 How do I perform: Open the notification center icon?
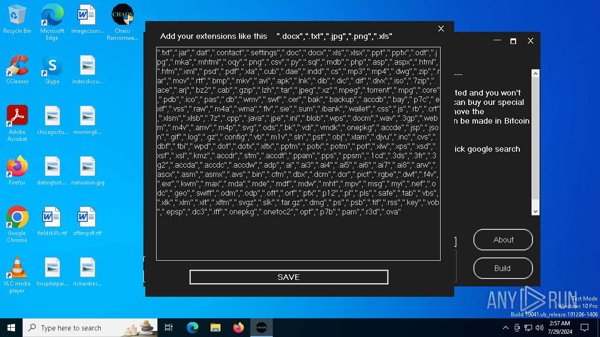point(585,328)
